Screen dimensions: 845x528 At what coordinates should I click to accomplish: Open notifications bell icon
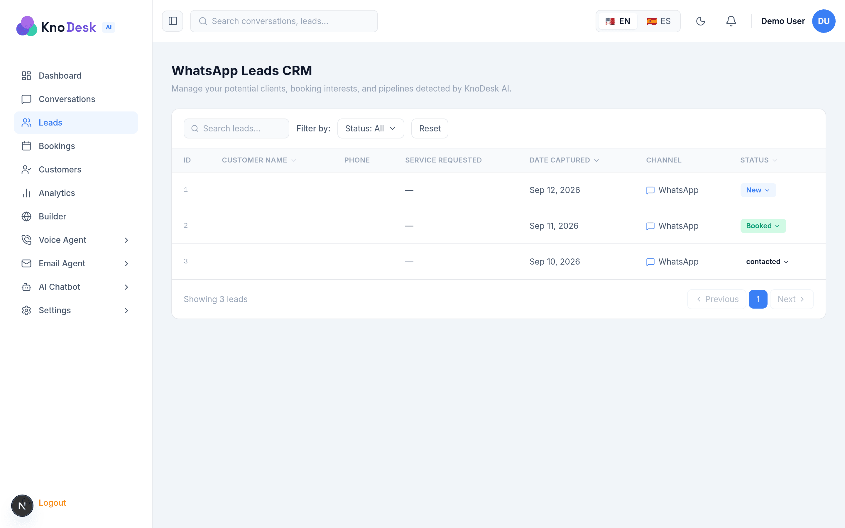tap(731, 21)
